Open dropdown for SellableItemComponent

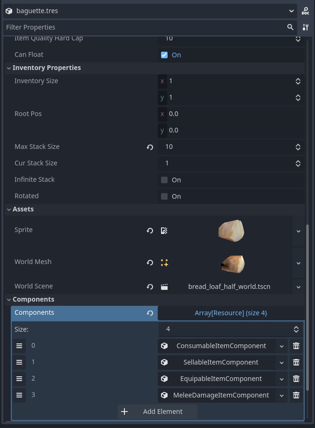(x=282, y=362)
